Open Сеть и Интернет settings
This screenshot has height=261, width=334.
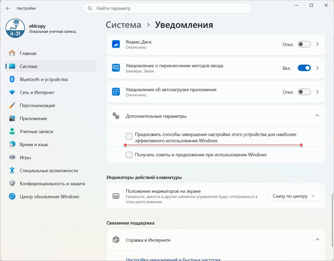51,92
